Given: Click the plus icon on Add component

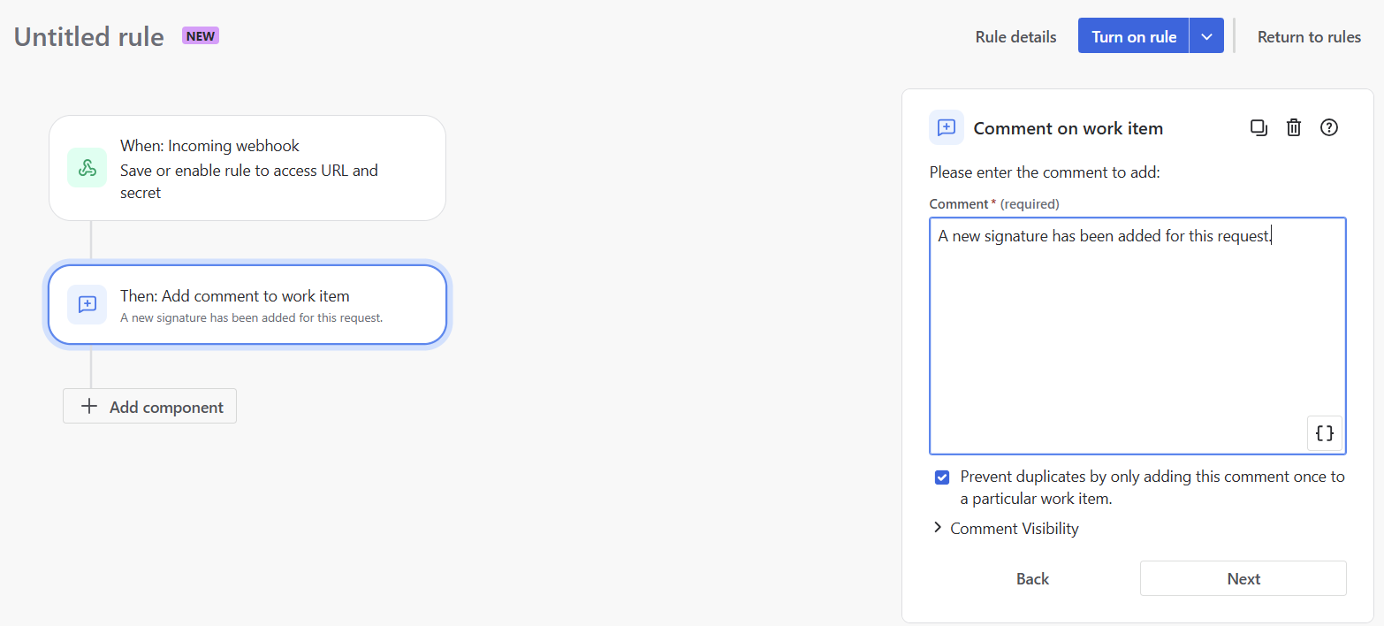Looking at the screenshot, I should point(88,407).
